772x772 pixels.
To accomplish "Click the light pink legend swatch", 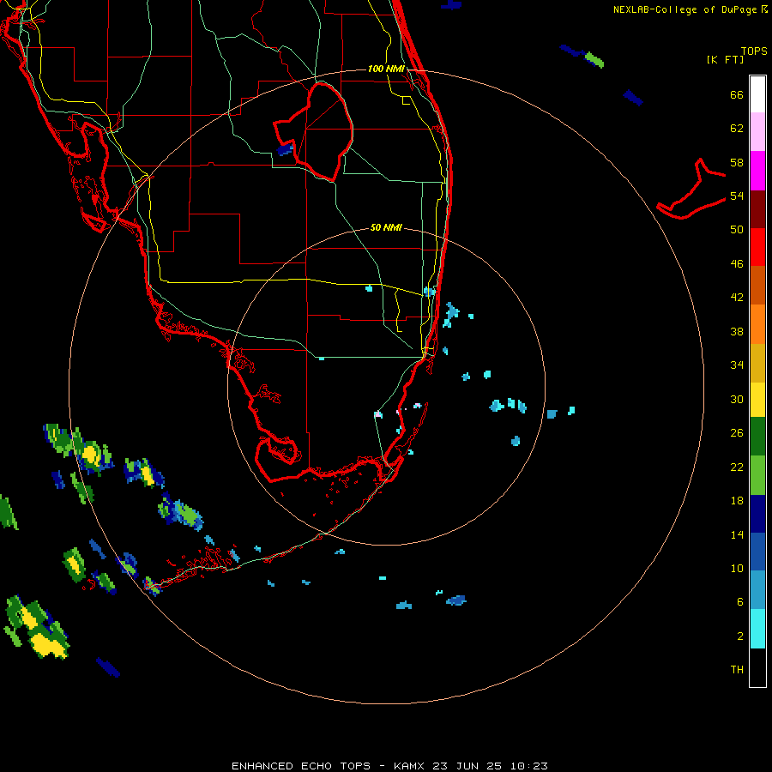I will pyautogui.click(x=757, y=132).
